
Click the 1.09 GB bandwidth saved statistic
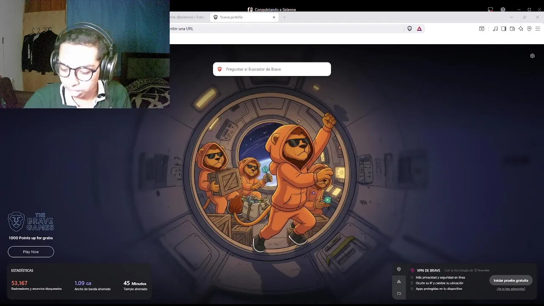click(x=92, y=286)
